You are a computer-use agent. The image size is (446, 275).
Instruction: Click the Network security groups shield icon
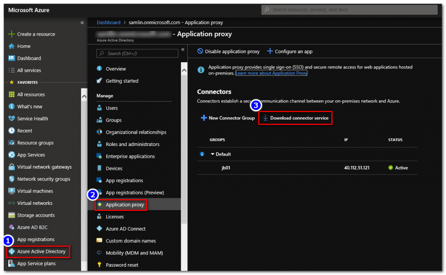[x=11, y=179]
